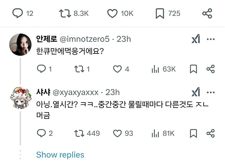Expand the Show replies link
The height and width of the screenshot is (164, 225).
coord(60,154)
